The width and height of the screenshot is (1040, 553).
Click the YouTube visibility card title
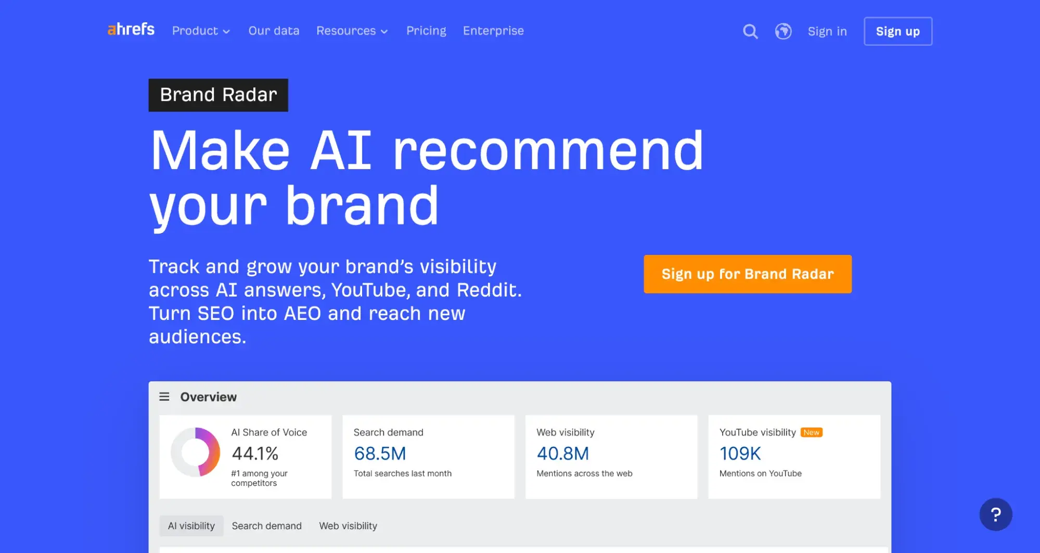pyautogui.click(x=757, y=432)
